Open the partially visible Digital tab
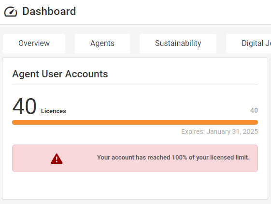 point(248,44)
